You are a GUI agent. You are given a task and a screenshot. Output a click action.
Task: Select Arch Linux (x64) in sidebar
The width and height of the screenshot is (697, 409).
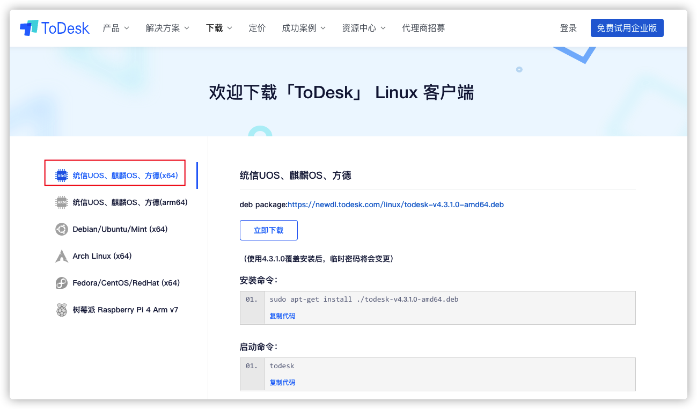(102, 256)
